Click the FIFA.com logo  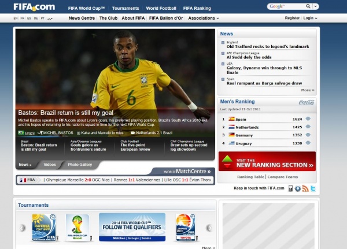coord(34,7)
